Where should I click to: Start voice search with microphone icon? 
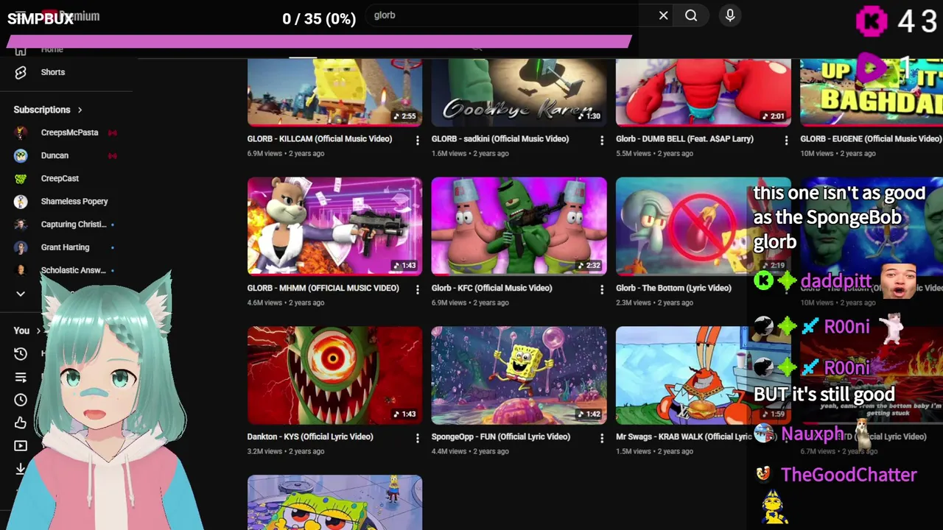tap(729, 15)
